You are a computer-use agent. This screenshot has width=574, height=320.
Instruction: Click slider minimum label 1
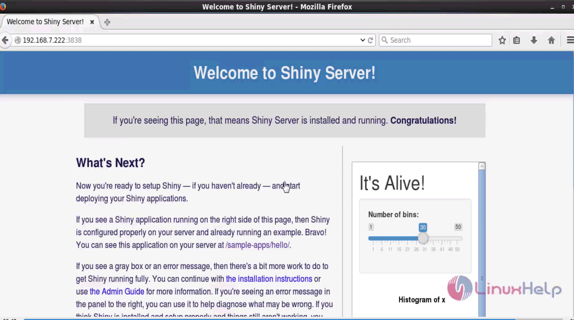[371, 227]
